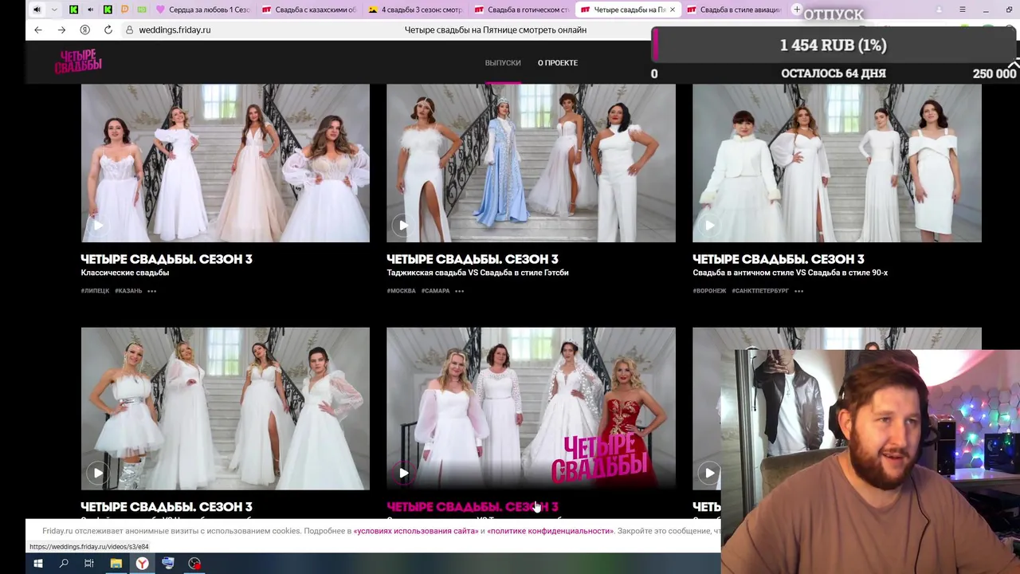The image size is (1020, 574).
Task: Play the Свадьба в античном стиле episode via play icon
Action: pos(710,226)
